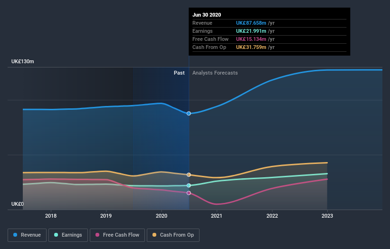Click the 2023 x-axis label
The width and height of the screenshot is (390, 249).
click(327, 216)
